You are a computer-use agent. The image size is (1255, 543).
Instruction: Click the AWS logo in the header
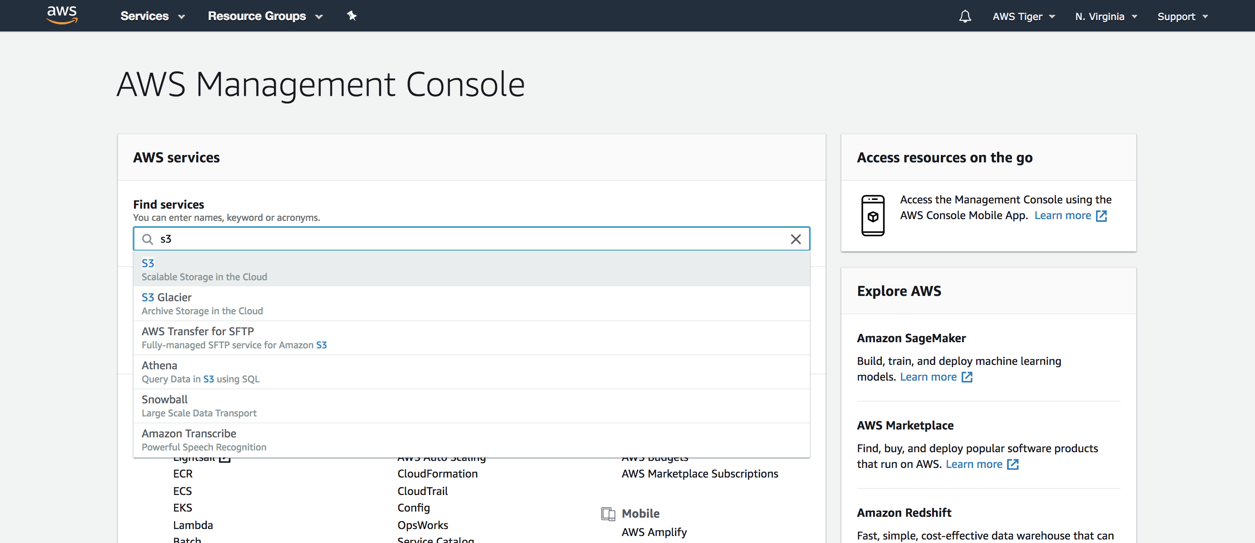[62, 15]
